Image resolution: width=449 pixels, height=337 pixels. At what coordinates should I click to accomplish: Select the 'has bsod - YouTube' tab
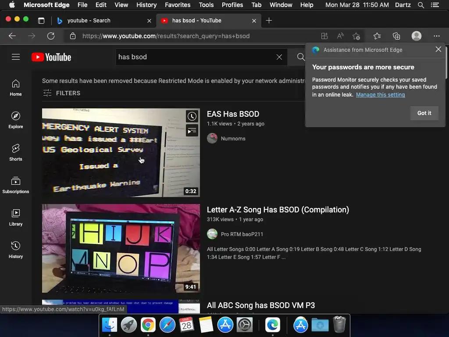pyautogui.click(x=209, y=21)
